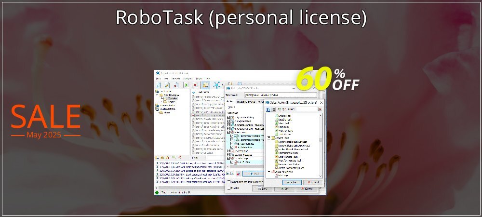
Task: Close the Select Action dialog
Action: click(x=321, y=102)
